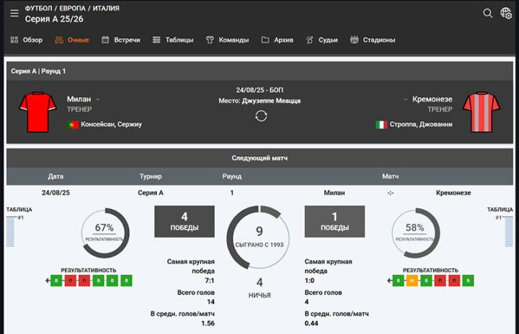Click the Стадионы stadium icon

coord(354,40)
